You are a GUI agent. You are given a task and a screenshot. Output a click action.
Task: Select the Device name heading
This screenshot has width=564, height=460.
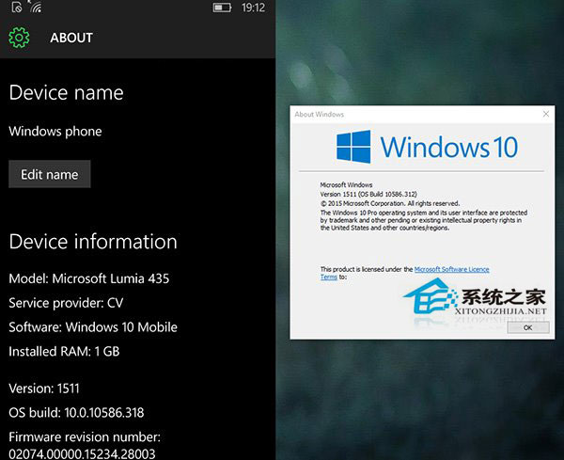66,92
